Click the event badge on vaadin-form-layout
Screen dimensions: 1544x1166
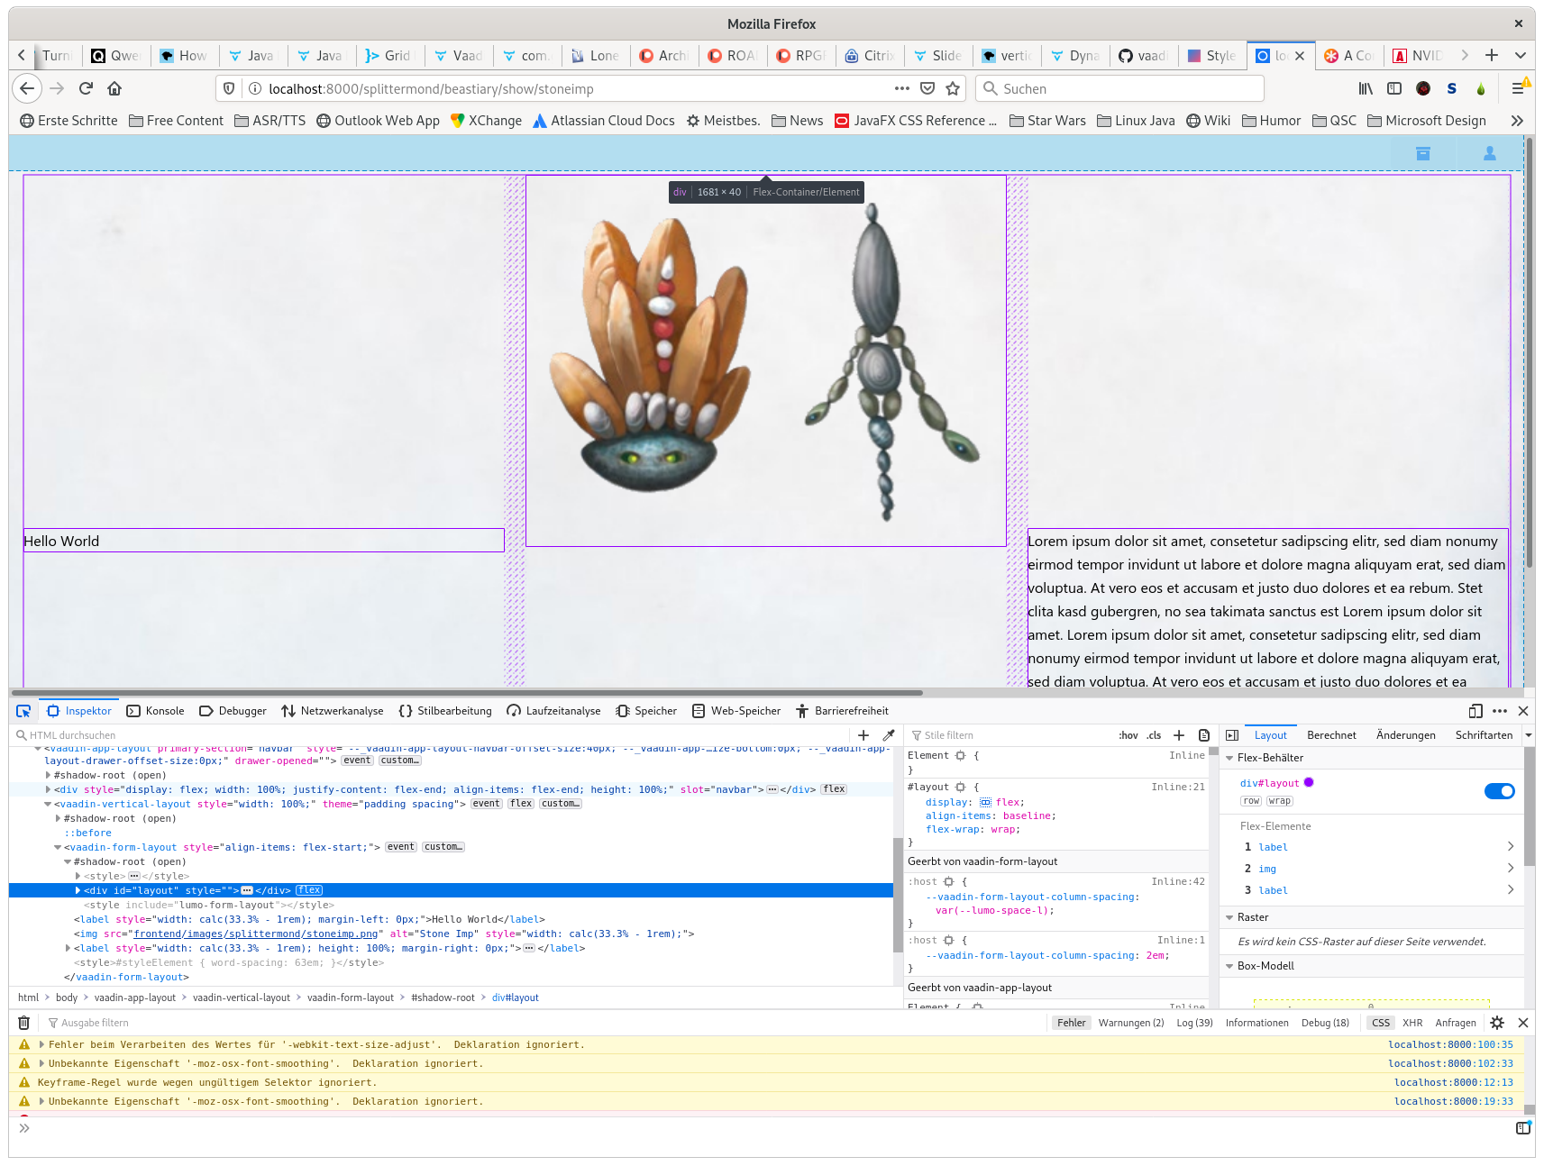(401, 847)
